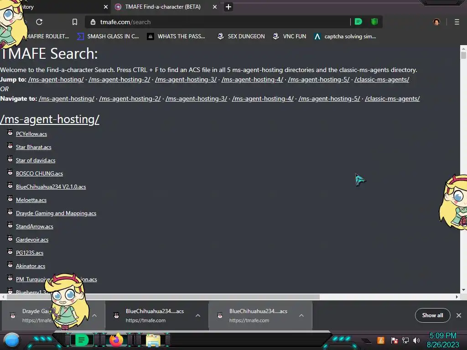Navigate to /ms-agent-hosting-2/ directory
The height and width of the screenshot is (350, 467).
130,98
